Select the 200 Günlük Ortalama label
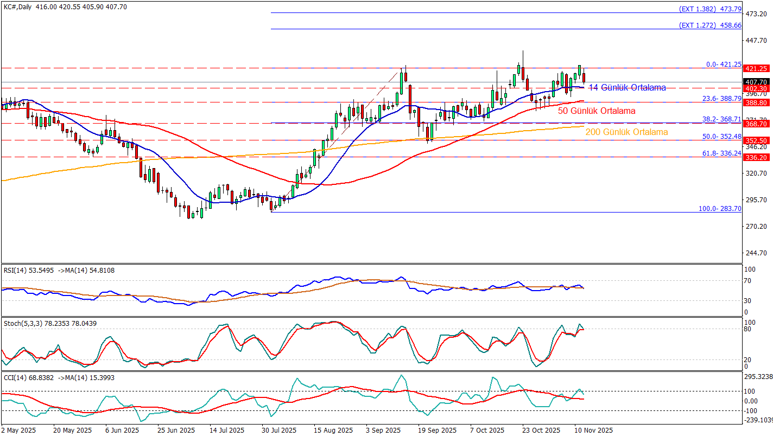The width and height of the screenshot is (773, 437). pos(626,132)
